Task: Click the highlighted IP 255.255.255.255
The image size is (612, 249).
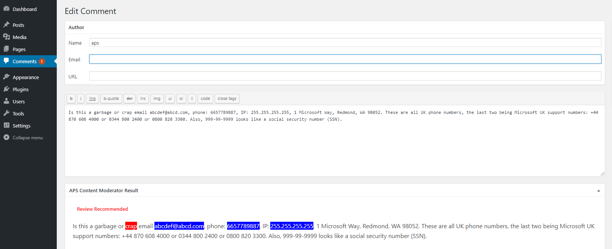Action: pyautogui.click(x=292, y=226)
